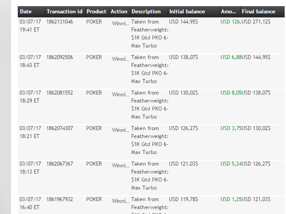
Task: Click transaction id 1862081552
Action: click(60, 93)
